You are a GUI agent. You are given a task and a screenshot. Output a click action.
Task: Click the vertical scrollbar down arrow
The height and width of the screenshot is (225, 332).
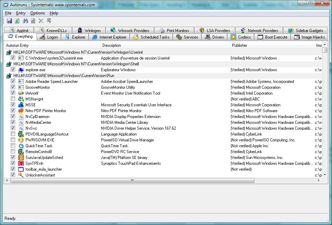pyautogui.click(x=324, y=175)
